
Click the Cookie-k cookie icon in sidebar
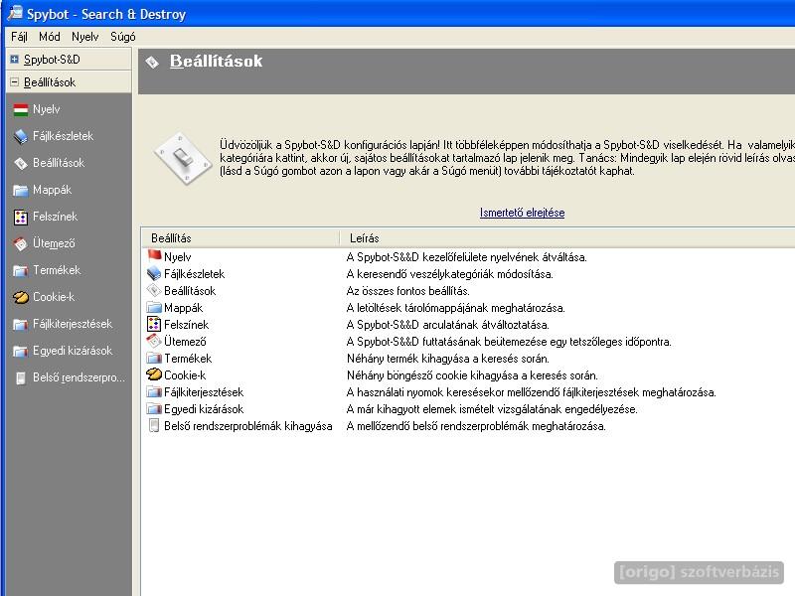21,297
